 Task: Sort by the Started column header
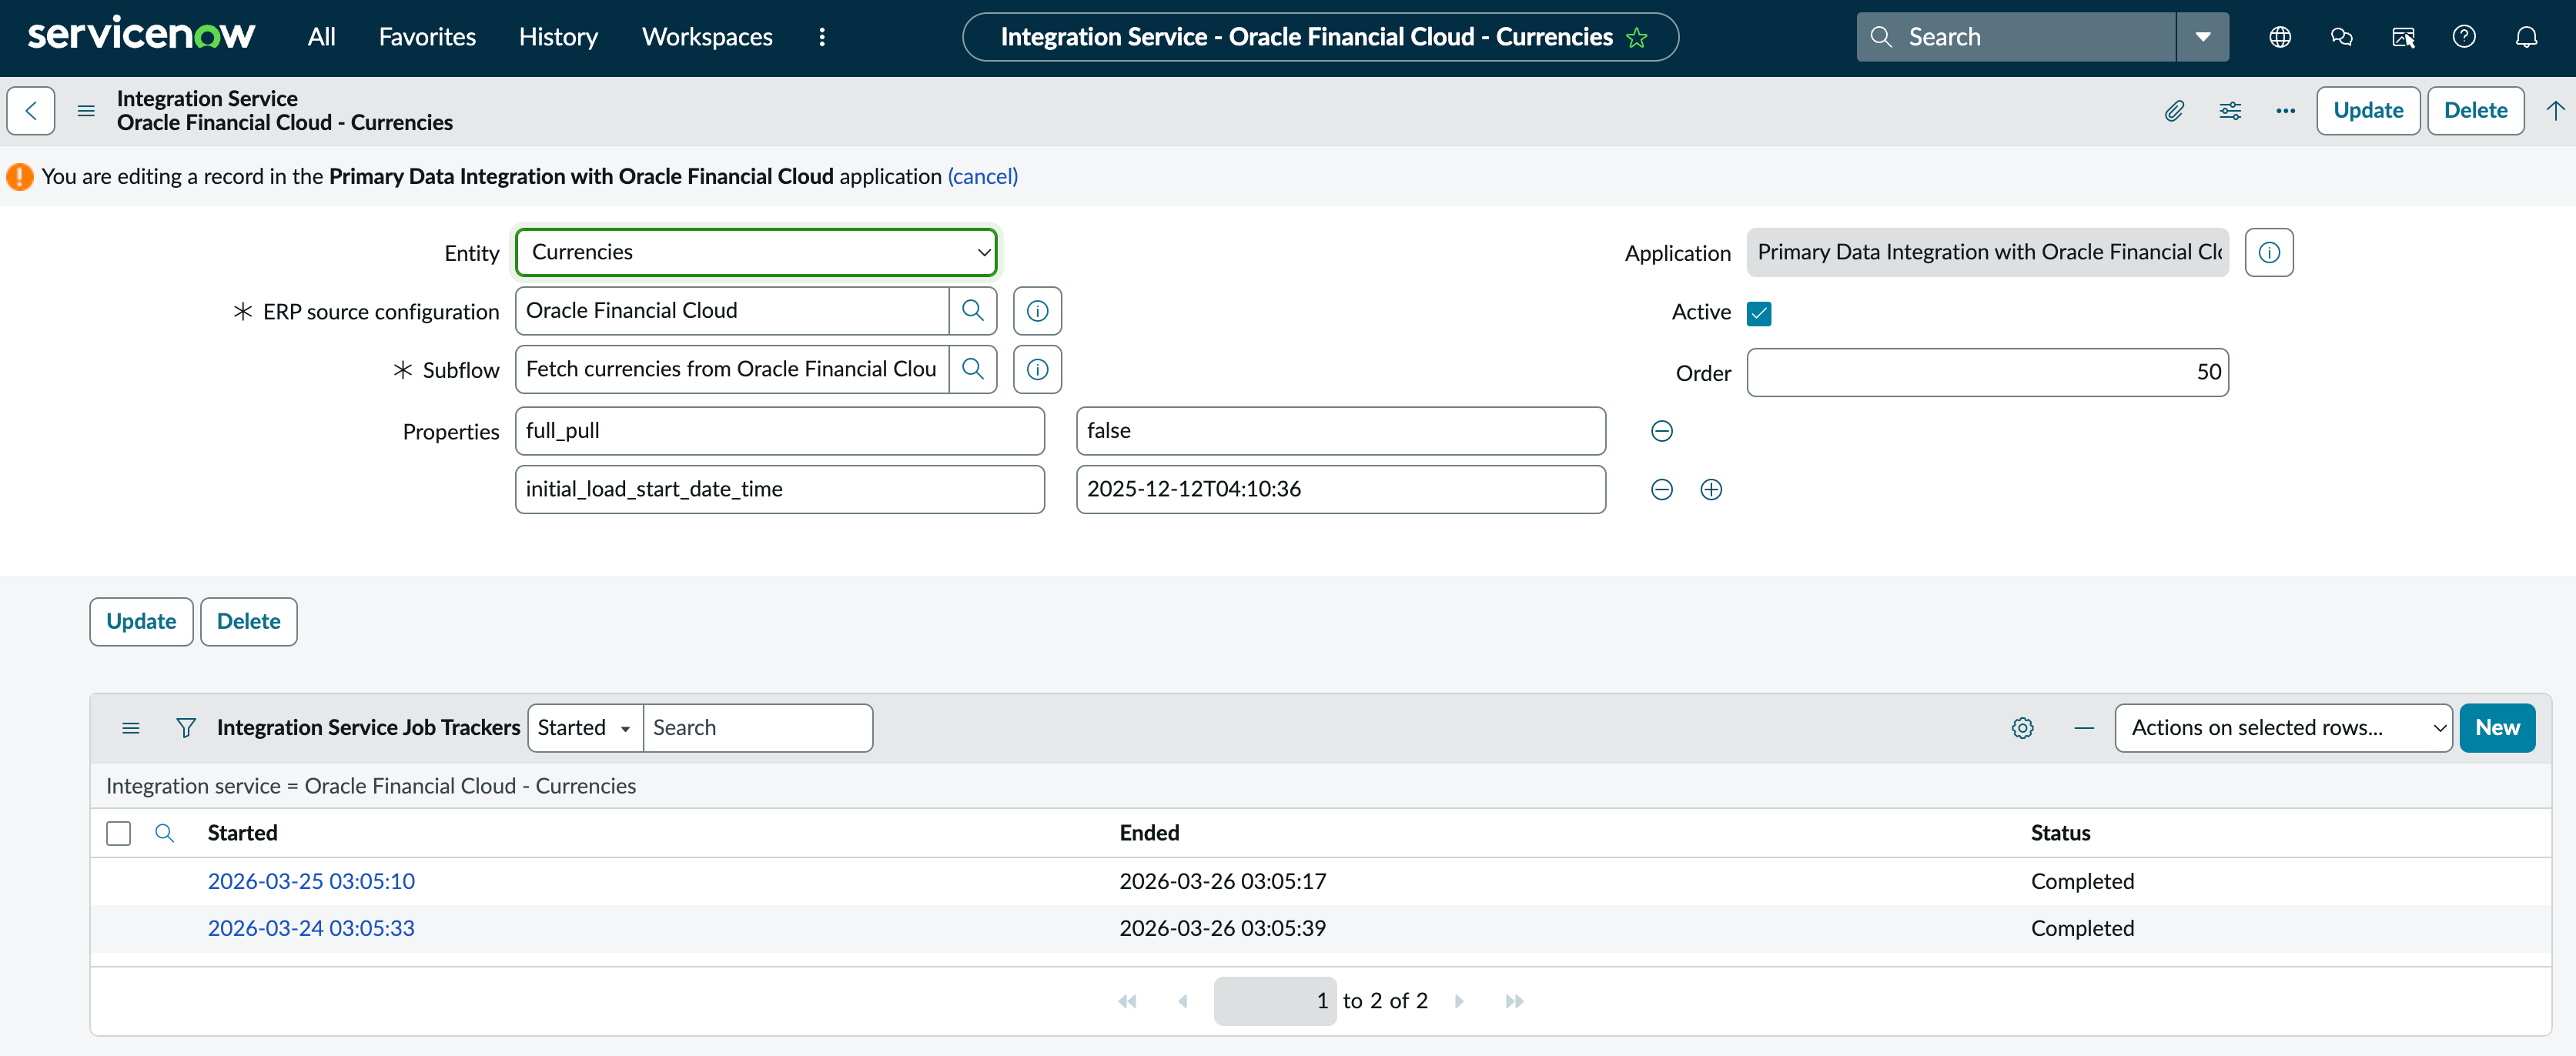click(x=242, y=833)
